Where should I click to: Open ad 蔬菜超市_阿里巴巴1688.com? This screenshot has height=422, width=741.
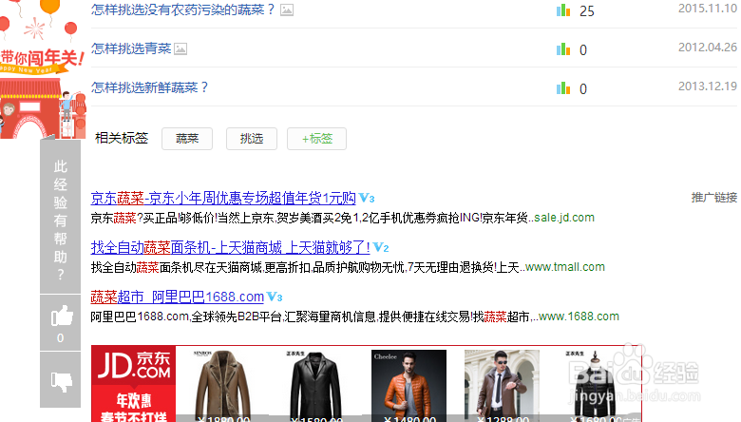pos(178,297)
